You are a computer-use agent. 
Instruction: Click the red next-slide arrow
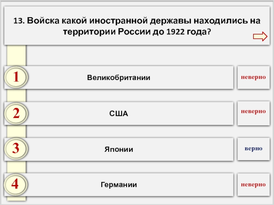coord(260,37)
